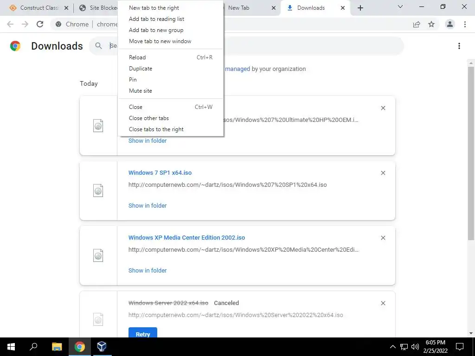Click the page vertical scrollbar thumb
The height and width of the screenshot is (356, 475).
[471, 153]
